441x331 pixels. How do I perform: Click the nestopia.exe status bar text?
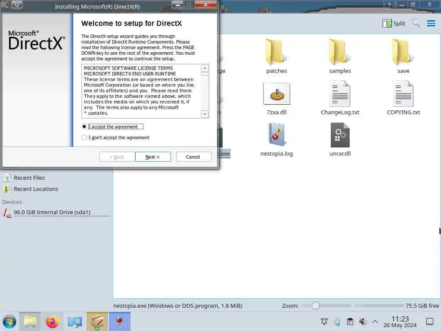point(177,306)
